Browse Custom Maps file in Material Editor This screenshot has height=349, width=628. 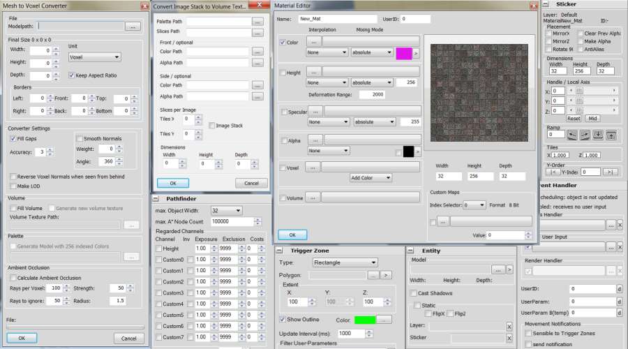coord(442,221)
